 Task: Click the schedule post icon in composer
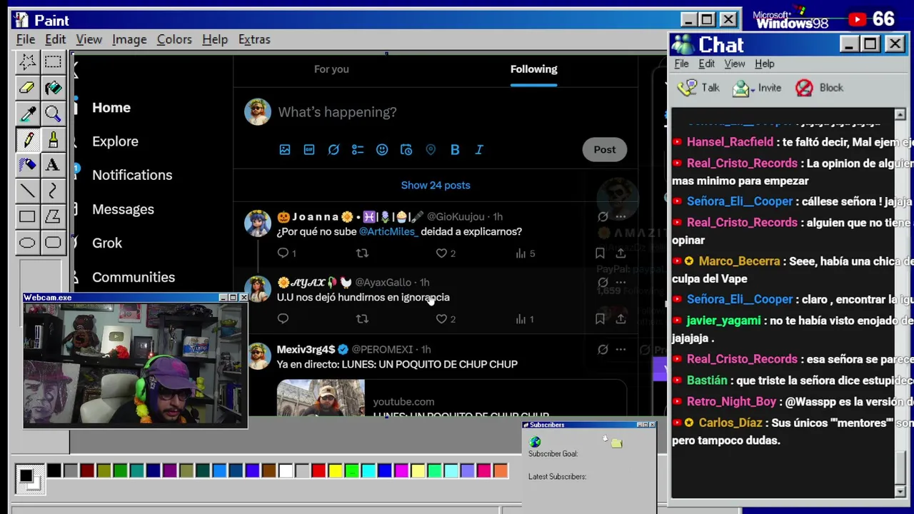(406, 149)
